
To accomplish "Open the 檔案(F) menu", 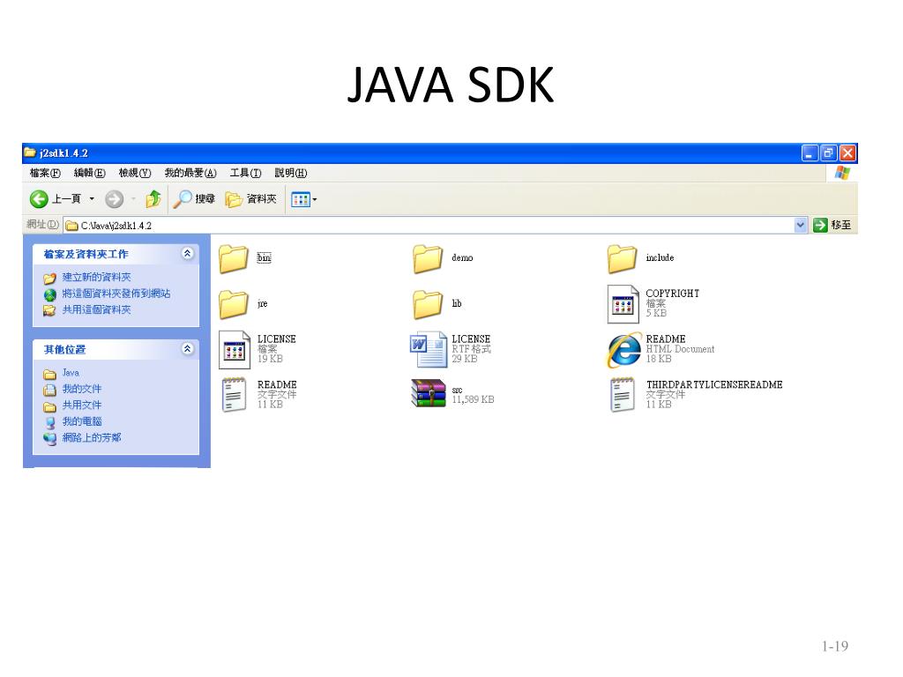I will (x=45, y=173).
